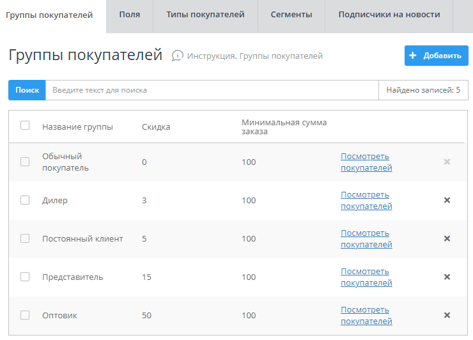Select the Представитель row checkbox
The image size is (473, 340).
click(x=25, y=277)
